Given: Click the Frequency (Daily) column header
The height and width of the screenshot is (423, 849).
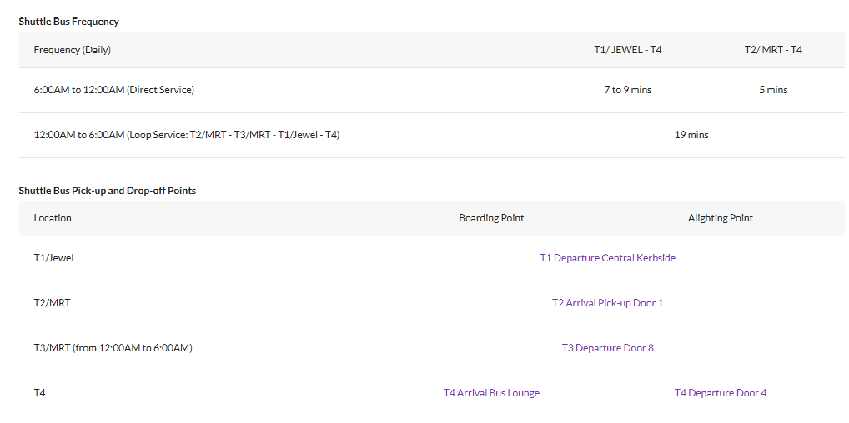Looking at the screenshot, I should pos(73,50).
